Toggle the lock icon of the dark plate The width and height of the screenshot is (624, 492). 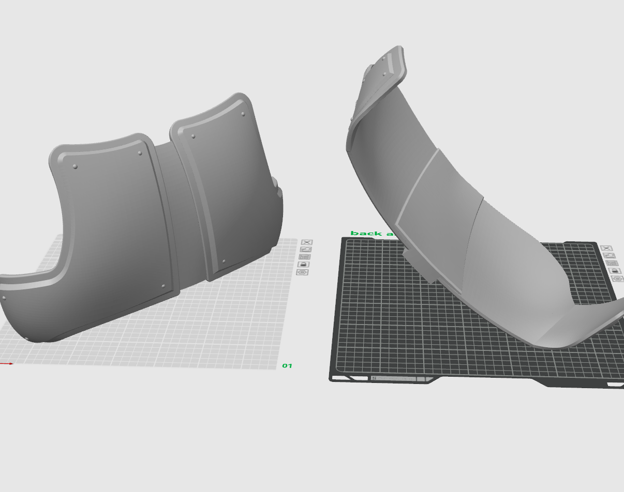[x=615, y=271]
